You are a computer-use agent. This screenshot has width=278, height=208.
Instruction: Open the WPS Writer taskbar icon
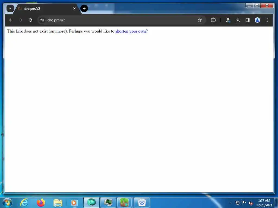pos(142,203)
